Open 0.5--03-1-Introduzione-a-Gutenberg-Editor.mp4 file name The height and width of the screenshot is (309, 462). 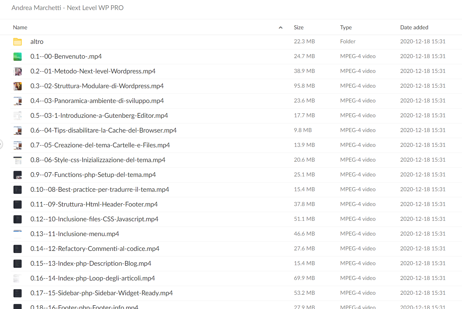point(99,116)
